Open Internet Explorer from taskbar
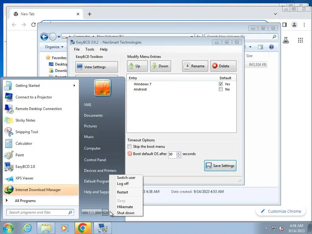Image resolution: width=312 pixels, height=234 pixels. (27, 228)
